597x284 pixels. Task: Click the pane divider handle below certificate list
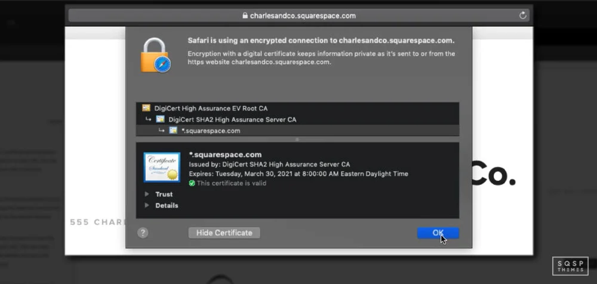tap(297, 140)
